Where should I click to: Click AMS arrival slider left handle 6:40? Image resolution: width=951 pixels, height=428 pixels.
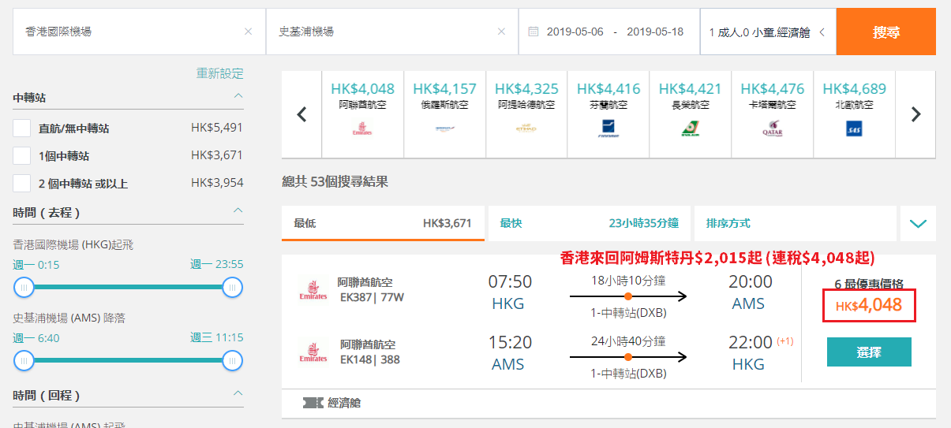24,361
